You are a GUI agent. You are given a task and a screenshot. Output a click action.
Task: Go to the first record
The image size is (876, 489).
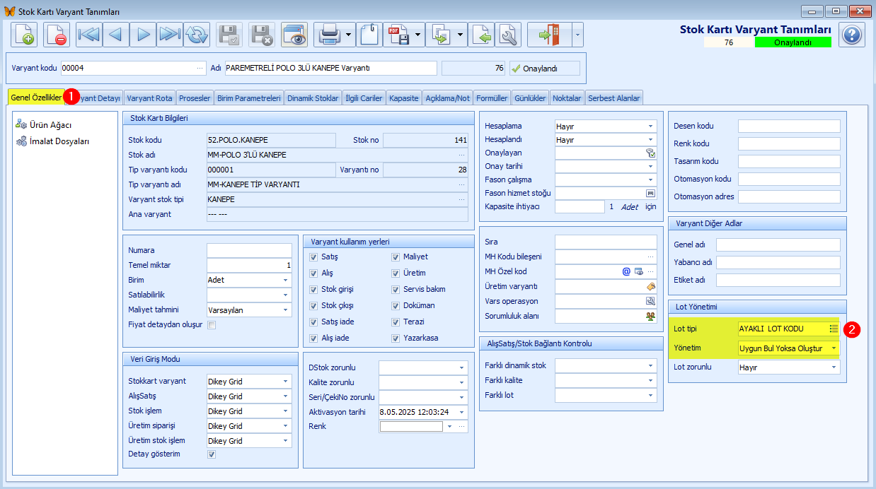[89, 34]
